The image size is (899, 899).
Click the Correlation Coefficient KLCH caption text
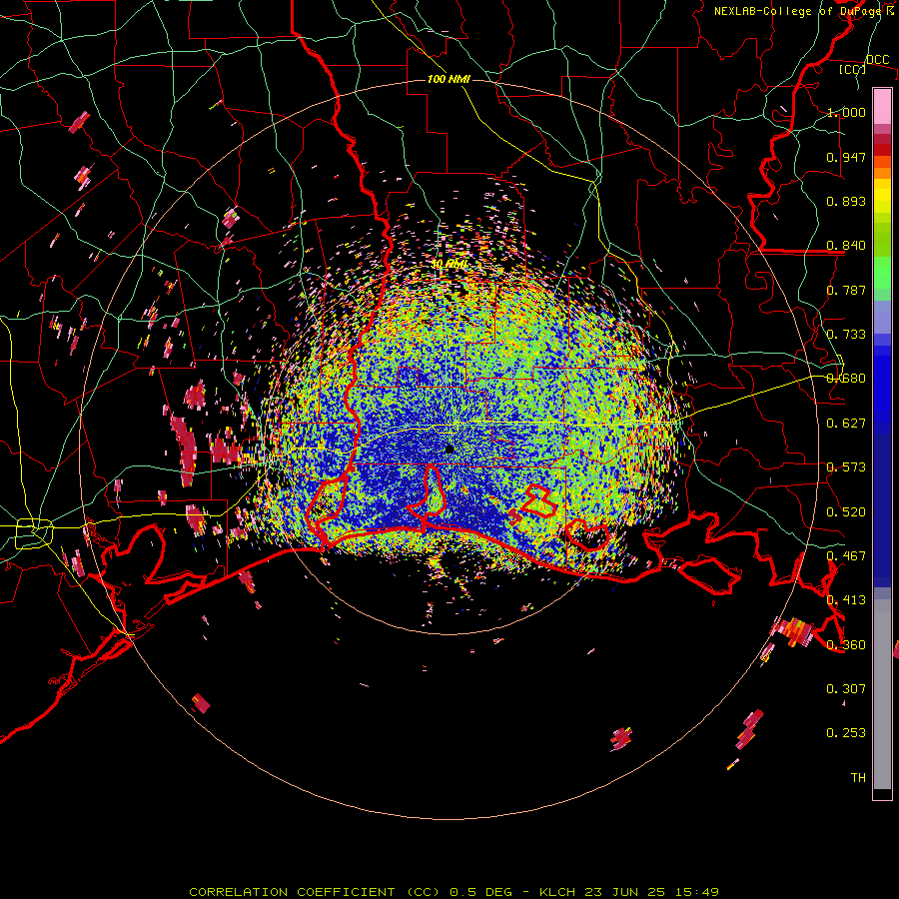pos(453,892)
